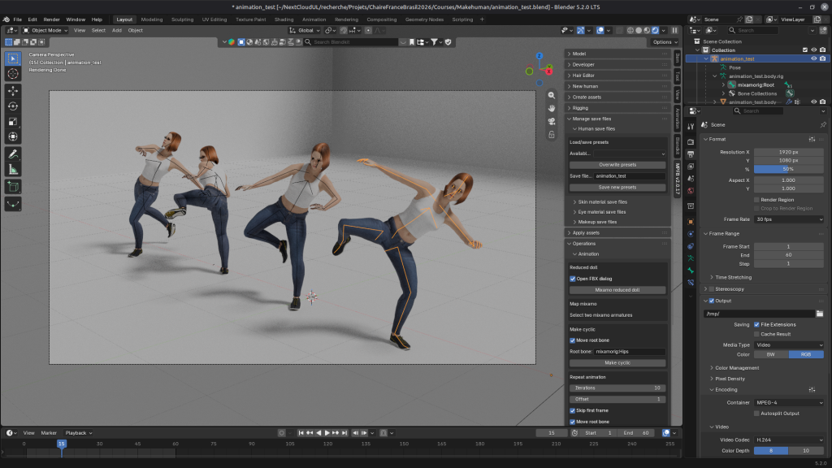The image size is (832, 468).
Task: Click the filter funnel icon in BlenderKit bar
Action: click(434, 42)
